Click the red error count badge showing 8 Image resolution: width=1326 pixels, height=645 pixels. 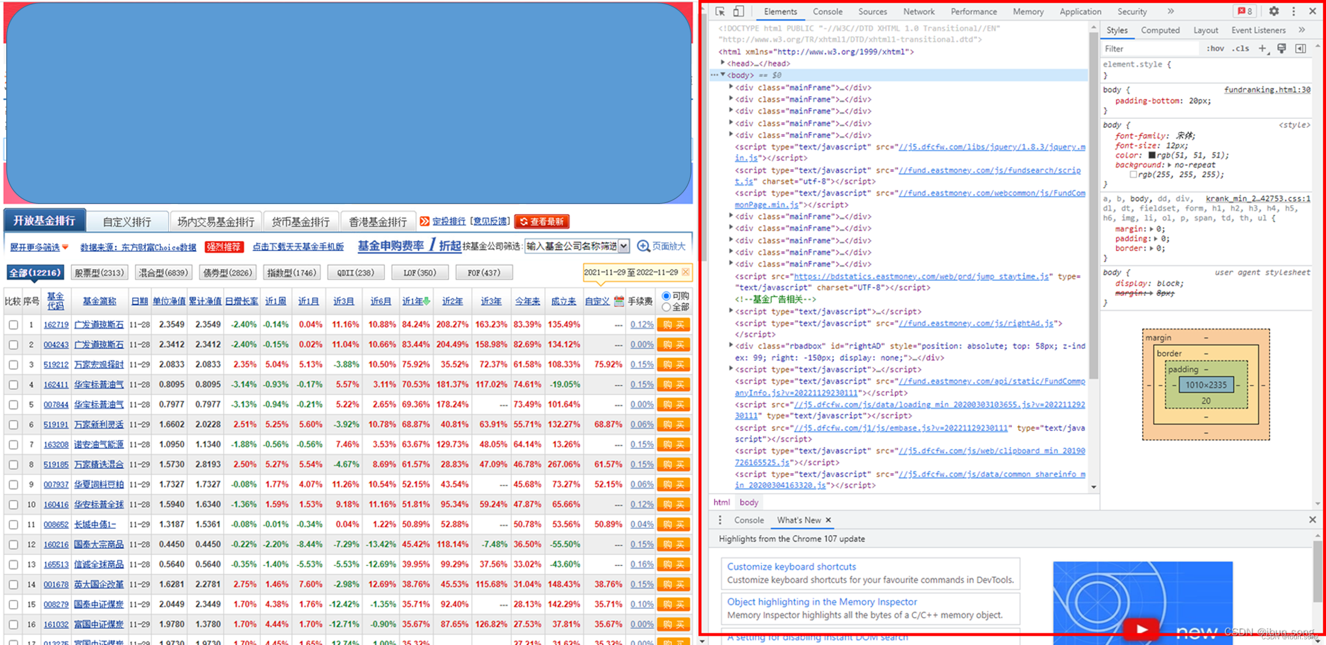(1245, 11)
